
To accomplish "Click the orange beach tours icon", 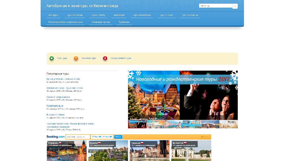I will click(x=76, y=58).
